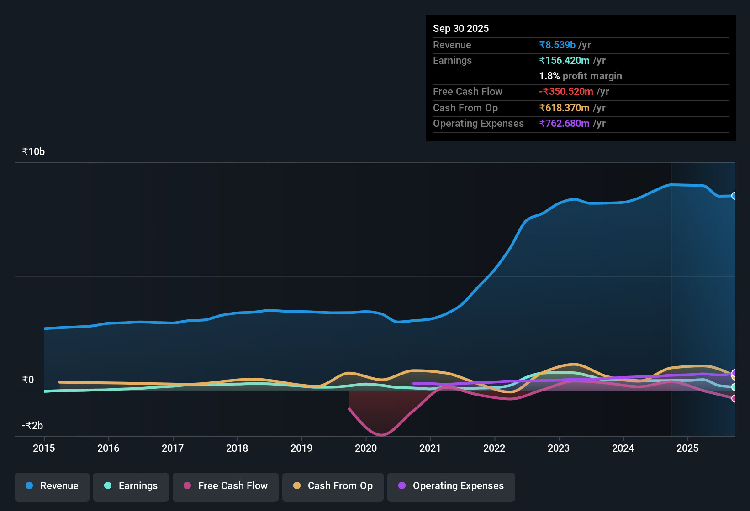The width and height of the screenshot is (750, 511).
Task: Select the 2025 year label
Action: coord(688,448)
